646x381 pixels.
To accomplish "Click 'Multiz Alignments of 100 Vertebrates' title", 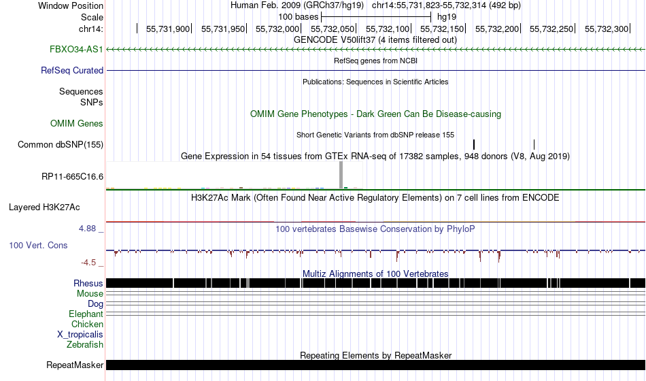I will click(x=375, y=274).
